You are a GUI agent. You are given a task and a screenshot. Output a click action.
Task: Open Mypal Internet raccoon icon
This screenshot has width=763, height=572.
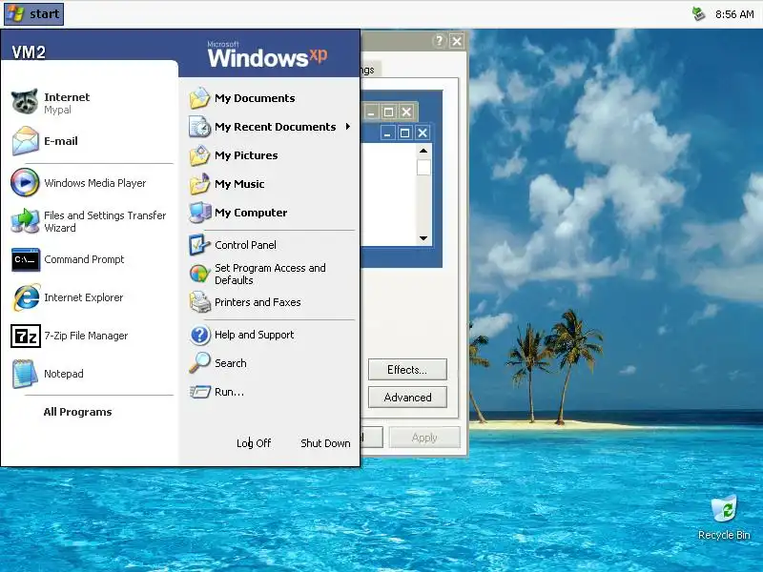(x=25, y=102)
